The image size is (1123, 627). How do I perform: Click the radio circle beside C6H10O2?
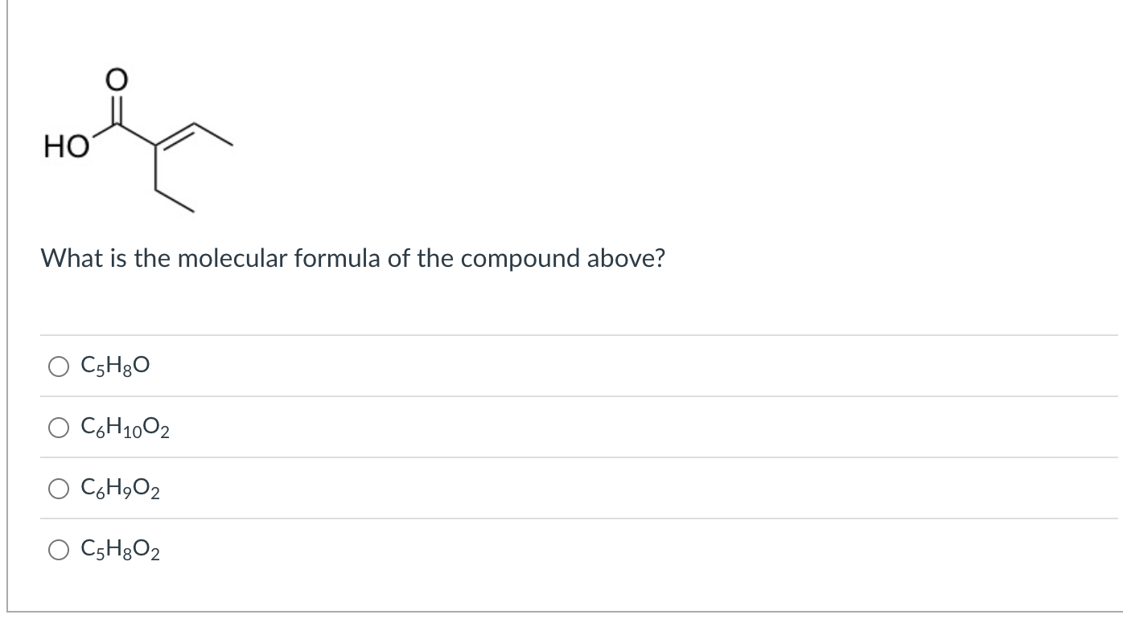coord(57,428)
